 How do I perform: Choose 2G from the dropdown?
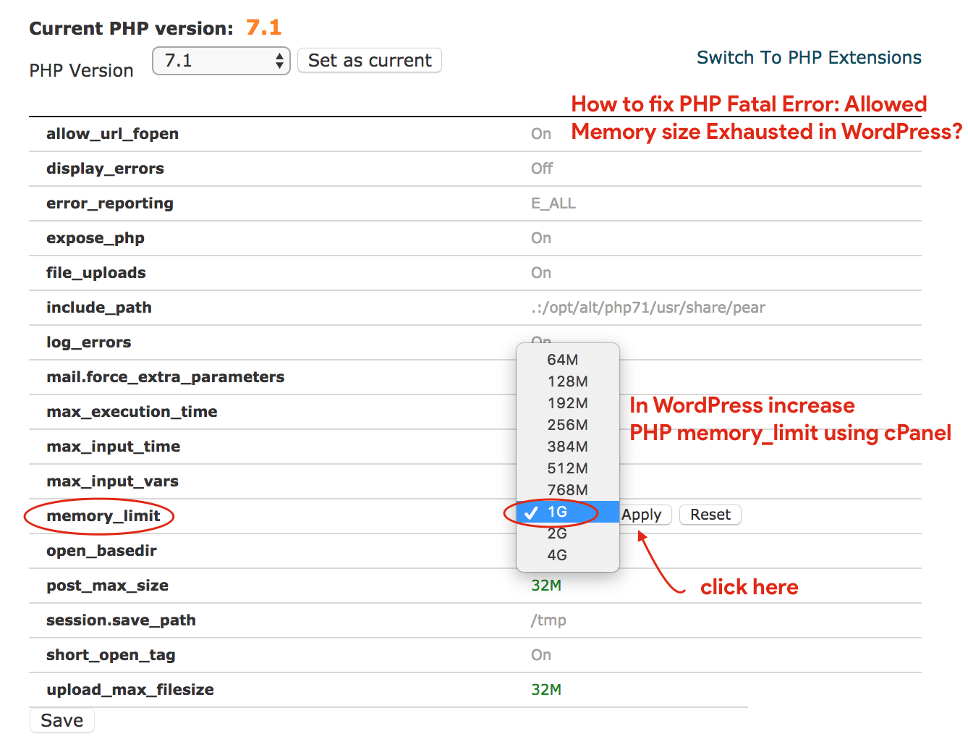coord(557,534)
